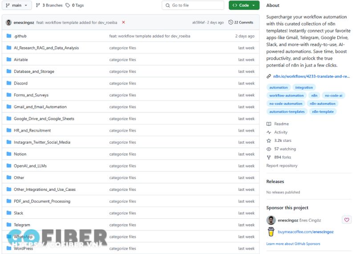Viewport: 356px width, 254px height.
Task: Open enescingoz username in commit header
Action: tap(24, 23)
